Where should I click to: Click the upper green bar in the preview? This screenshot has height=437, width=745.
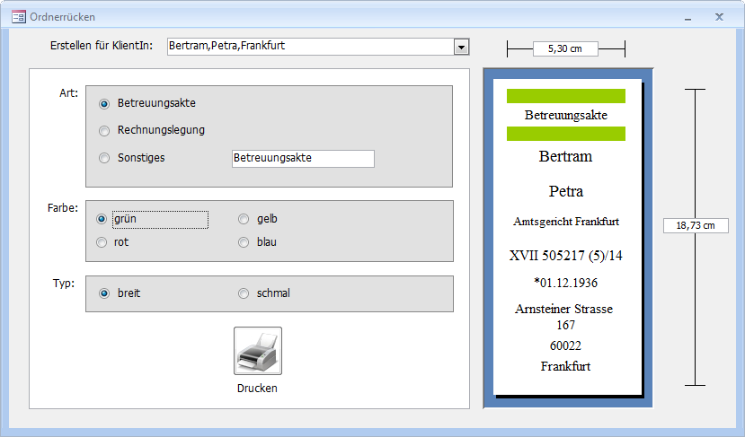tap(566, 96)
